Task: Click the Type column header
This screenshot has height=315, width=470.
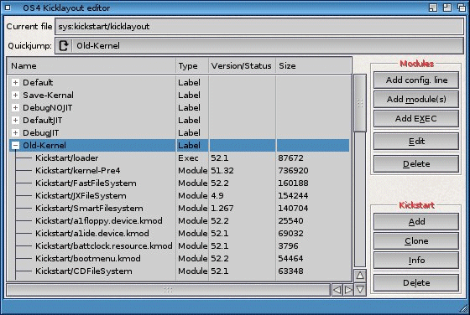Action: pos(192,66)
